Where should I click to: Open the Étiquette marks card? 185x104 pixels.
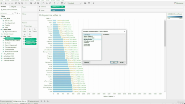pyautogui.click(x=35, y=30)
